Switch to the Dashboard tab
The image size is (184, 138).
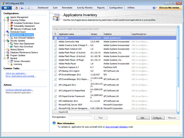43,8
